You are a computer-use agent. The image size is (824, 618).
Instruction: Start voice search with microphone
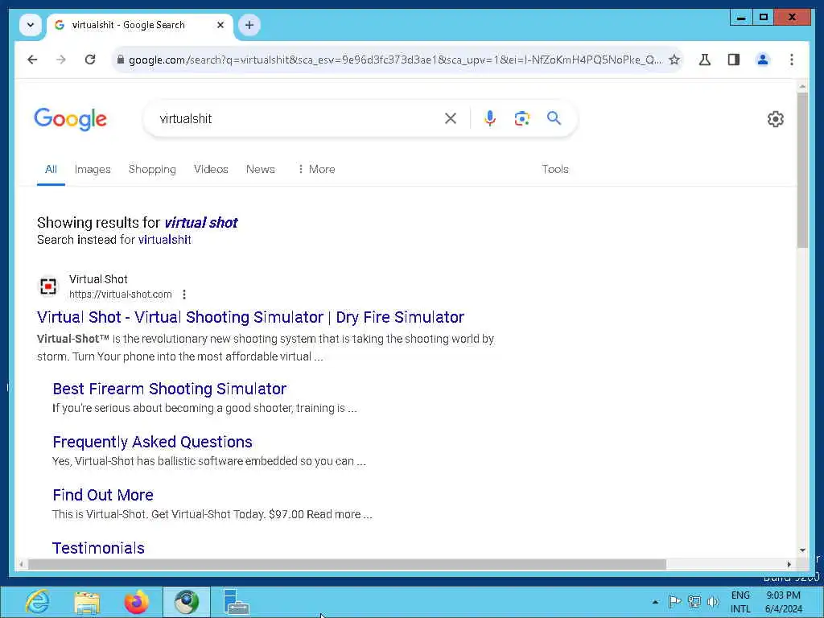[x=490, y=119]
